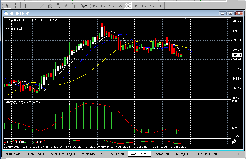Viewport: 246px width, 159px height.
Task: Open the YAHOO,H1 chart tab
Action: coord(161,154)
